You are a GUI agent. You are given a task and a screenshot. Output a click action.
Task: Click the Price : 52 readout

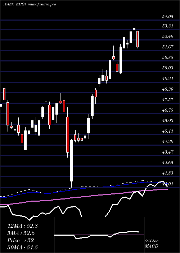click(x=21, y=240)
